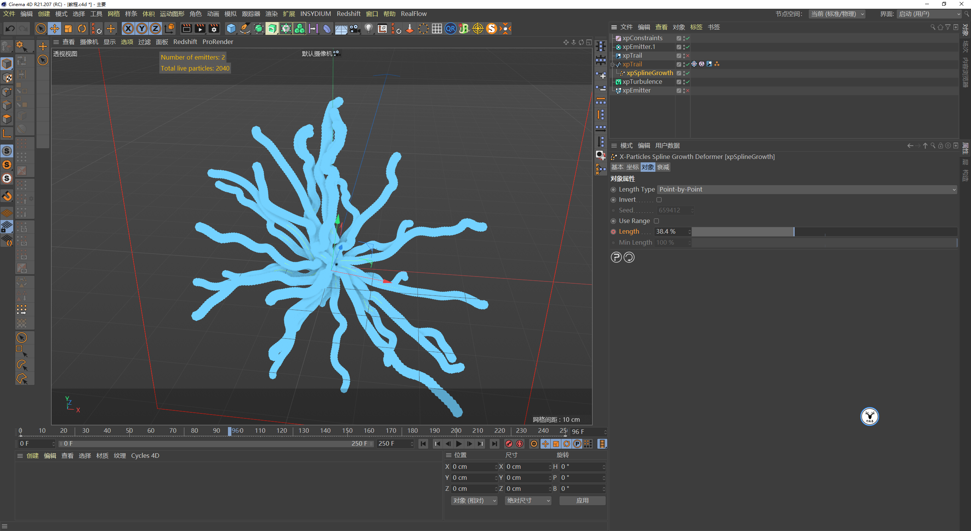
Task: Add a light bulb object
Action: [x=369, y=28]
